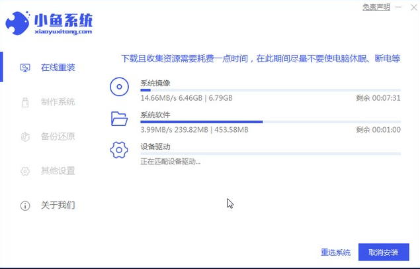Switch to 制作系统 sidebar tab
This screenshot has width=420, height=269.
coord(58,102)
